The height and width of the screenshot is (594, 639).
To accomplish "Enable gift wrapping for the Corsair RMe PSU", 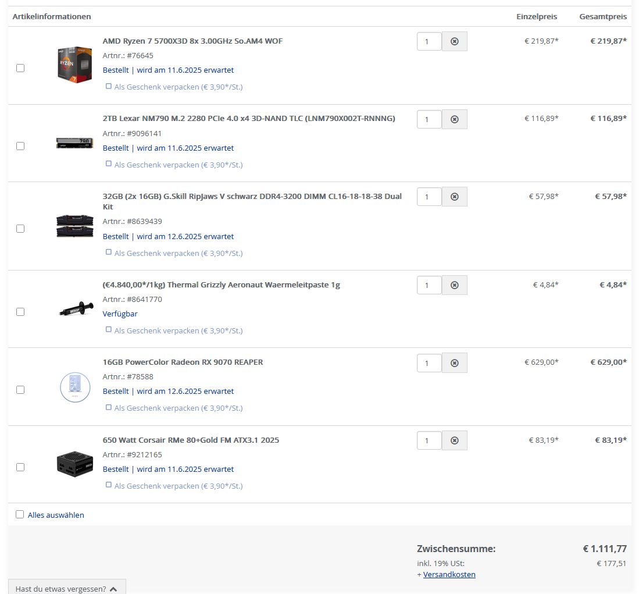I will 108,485.
